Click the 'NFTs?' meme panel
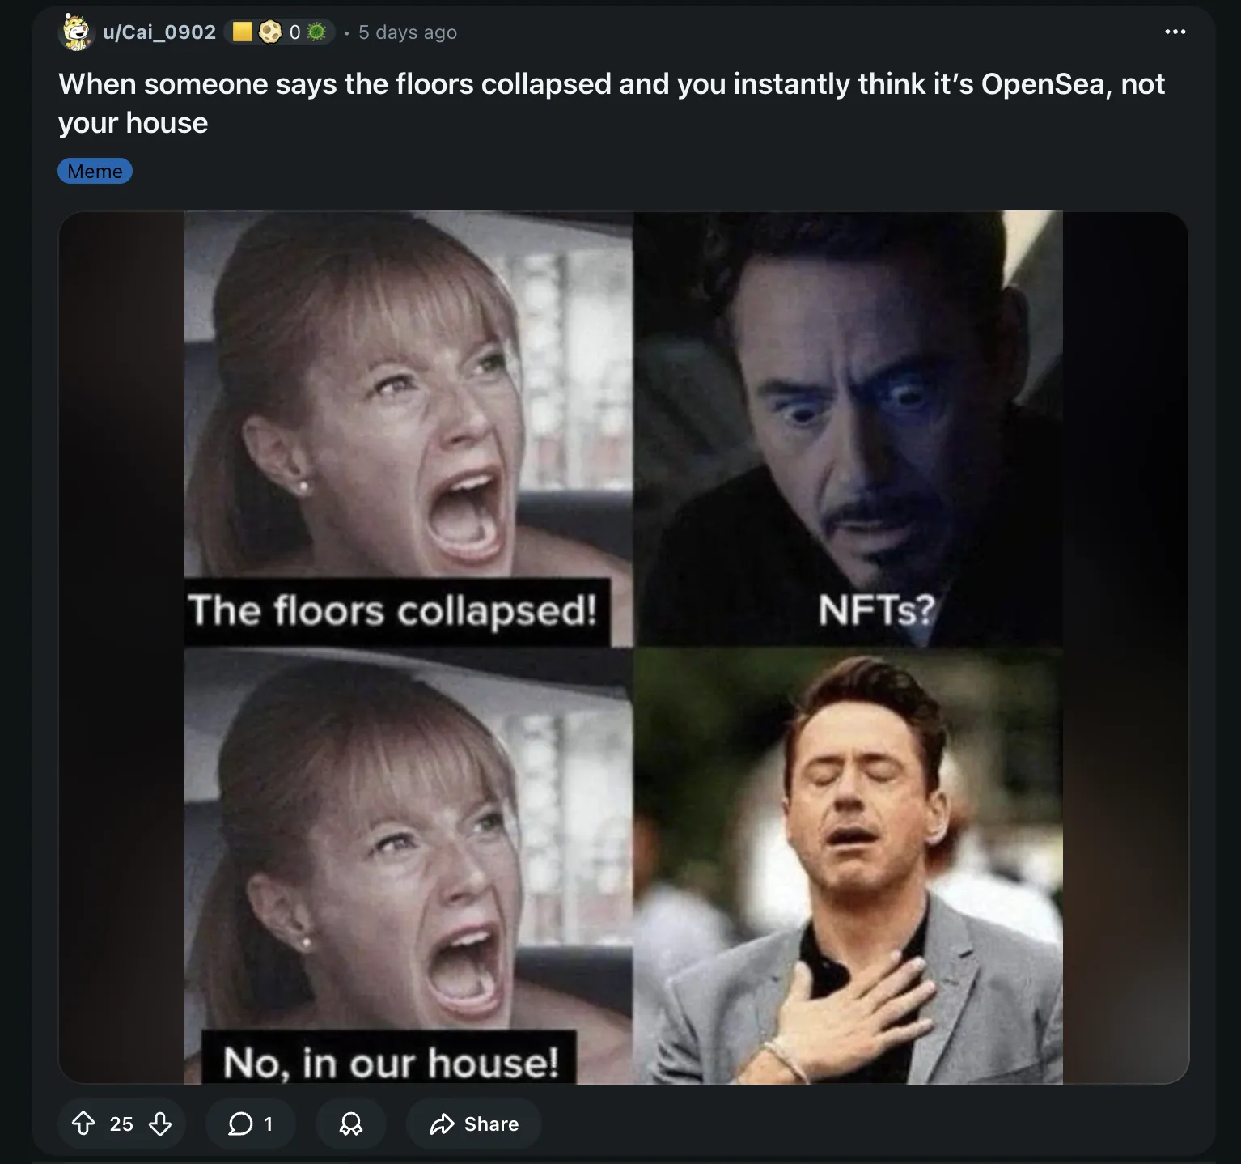The width and height of the screenshot is (1241, 1164). pos(849,429)
